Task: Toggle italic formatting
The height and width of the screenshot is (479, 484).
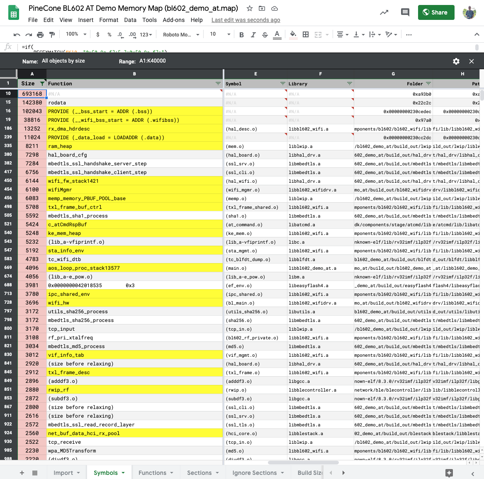Action: pyautogui.click(x=253, y=34)
